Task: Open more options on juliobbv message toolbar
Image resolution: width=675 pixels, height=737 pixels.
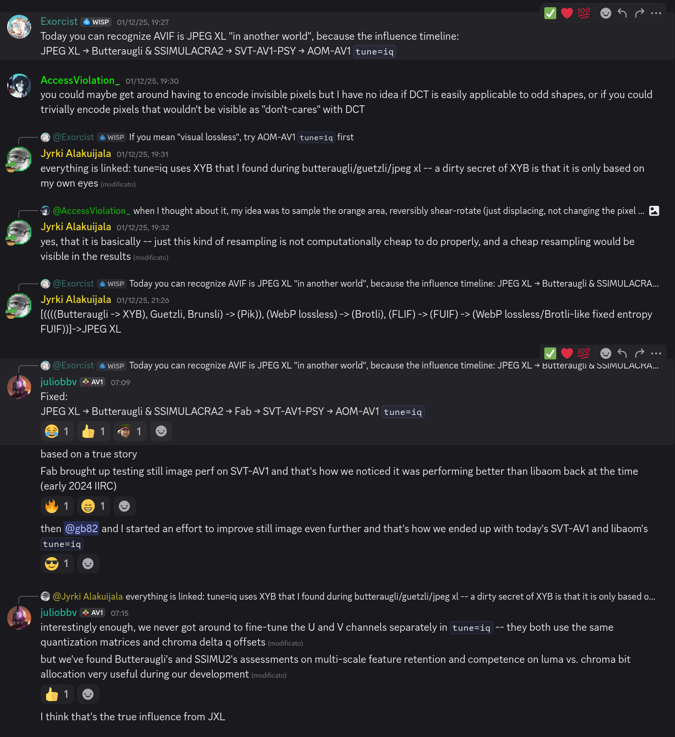Action: click(x=656, y=353)
